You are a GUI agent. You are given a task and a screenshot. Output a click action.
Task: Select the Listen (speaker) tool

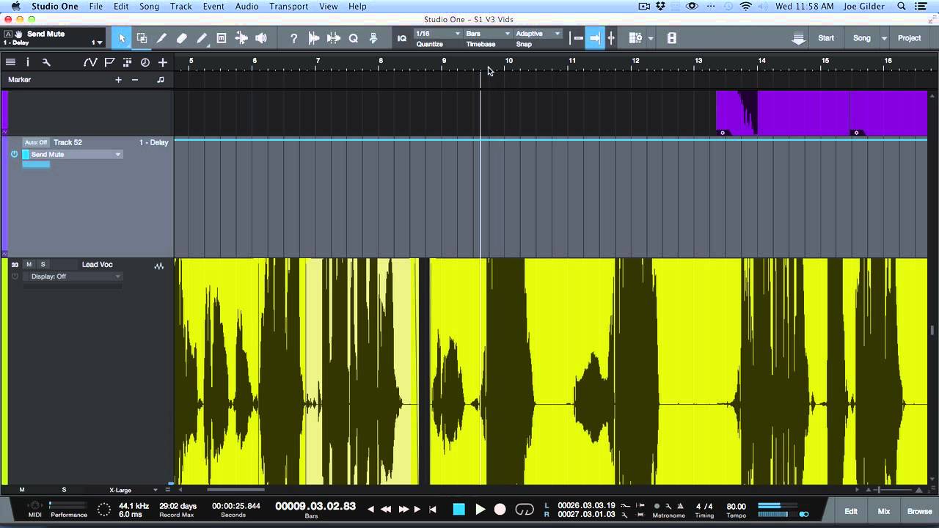(x=260, y=38)
